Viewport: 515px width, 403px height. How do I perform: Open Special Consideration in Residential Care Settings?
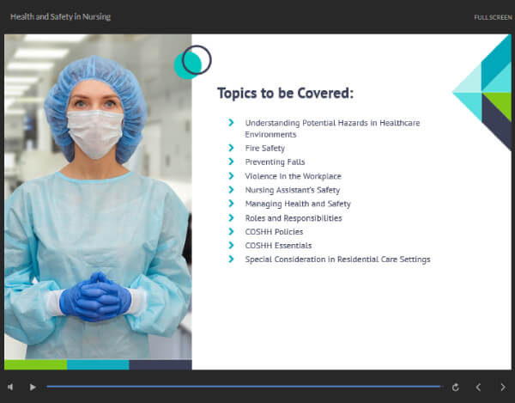click(x=337, y=260)
